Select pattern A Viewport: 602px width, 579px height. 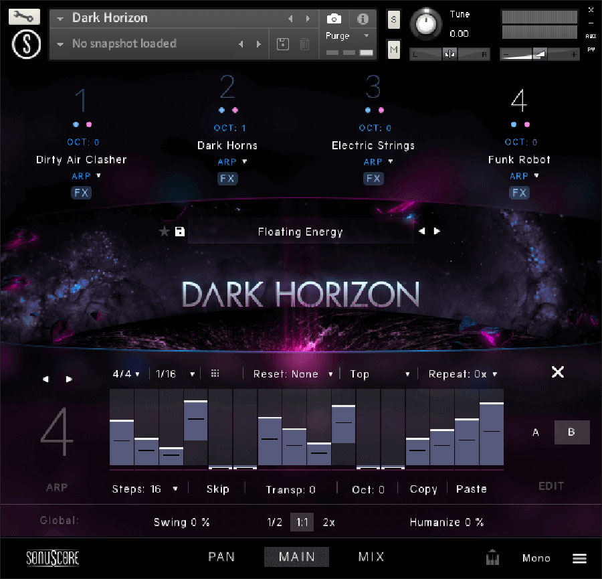click(536, 432)
